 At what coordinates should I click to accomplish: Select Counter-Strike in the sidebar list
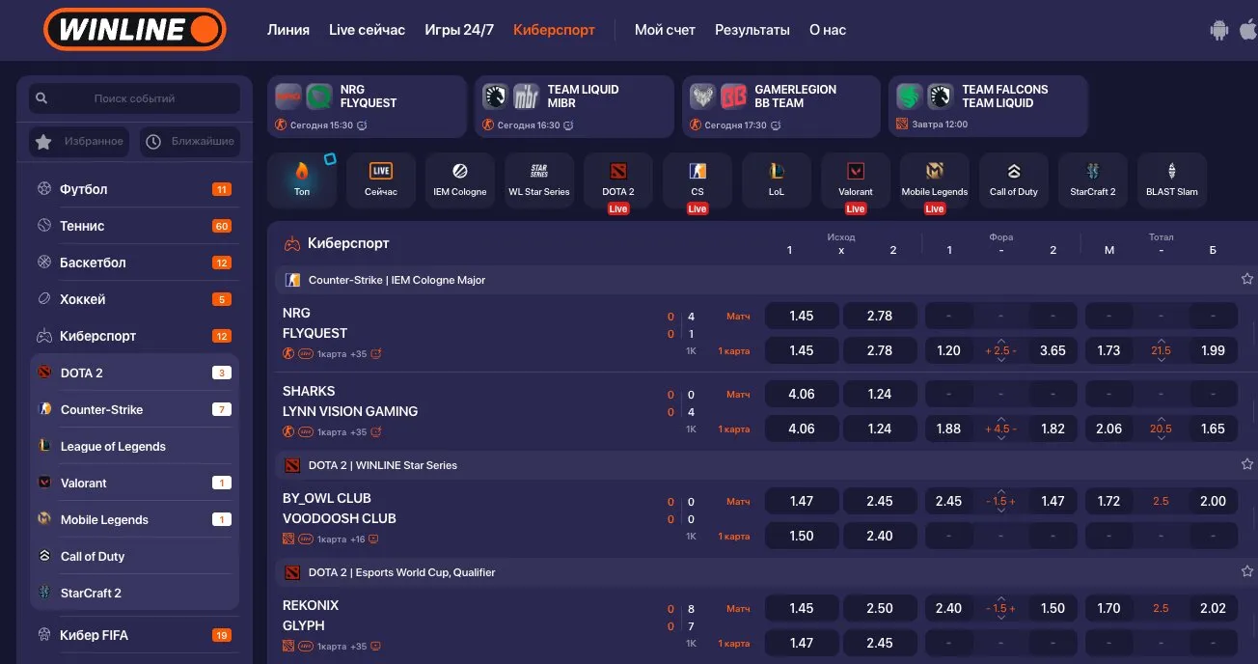pyautogui.click(x=134, y=409)
